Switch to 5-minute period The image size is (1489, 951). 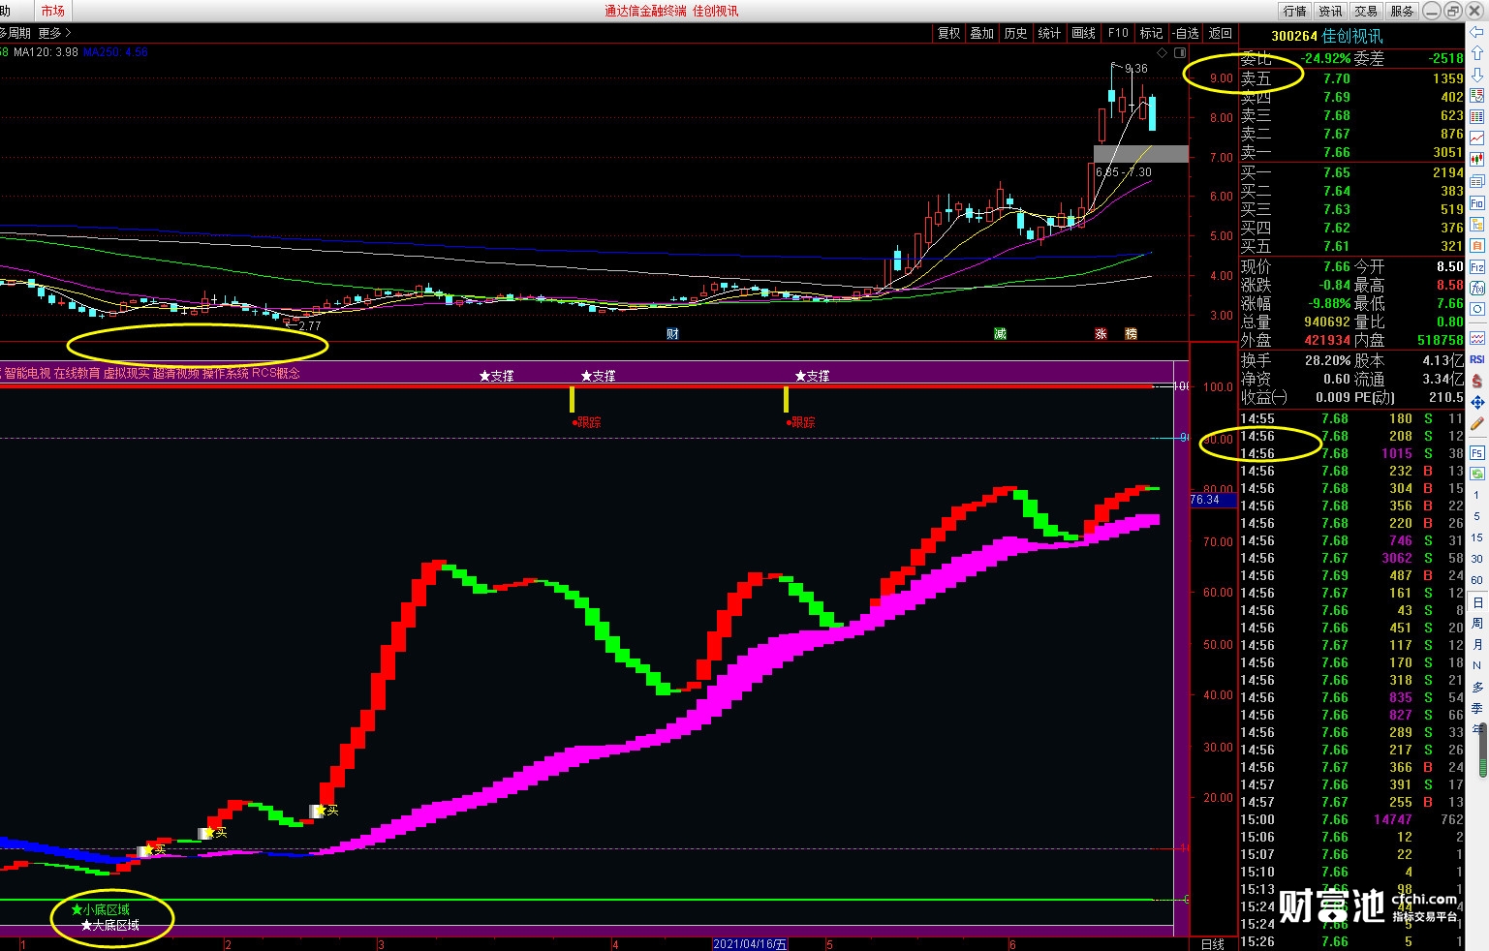tap(1477, 516)
